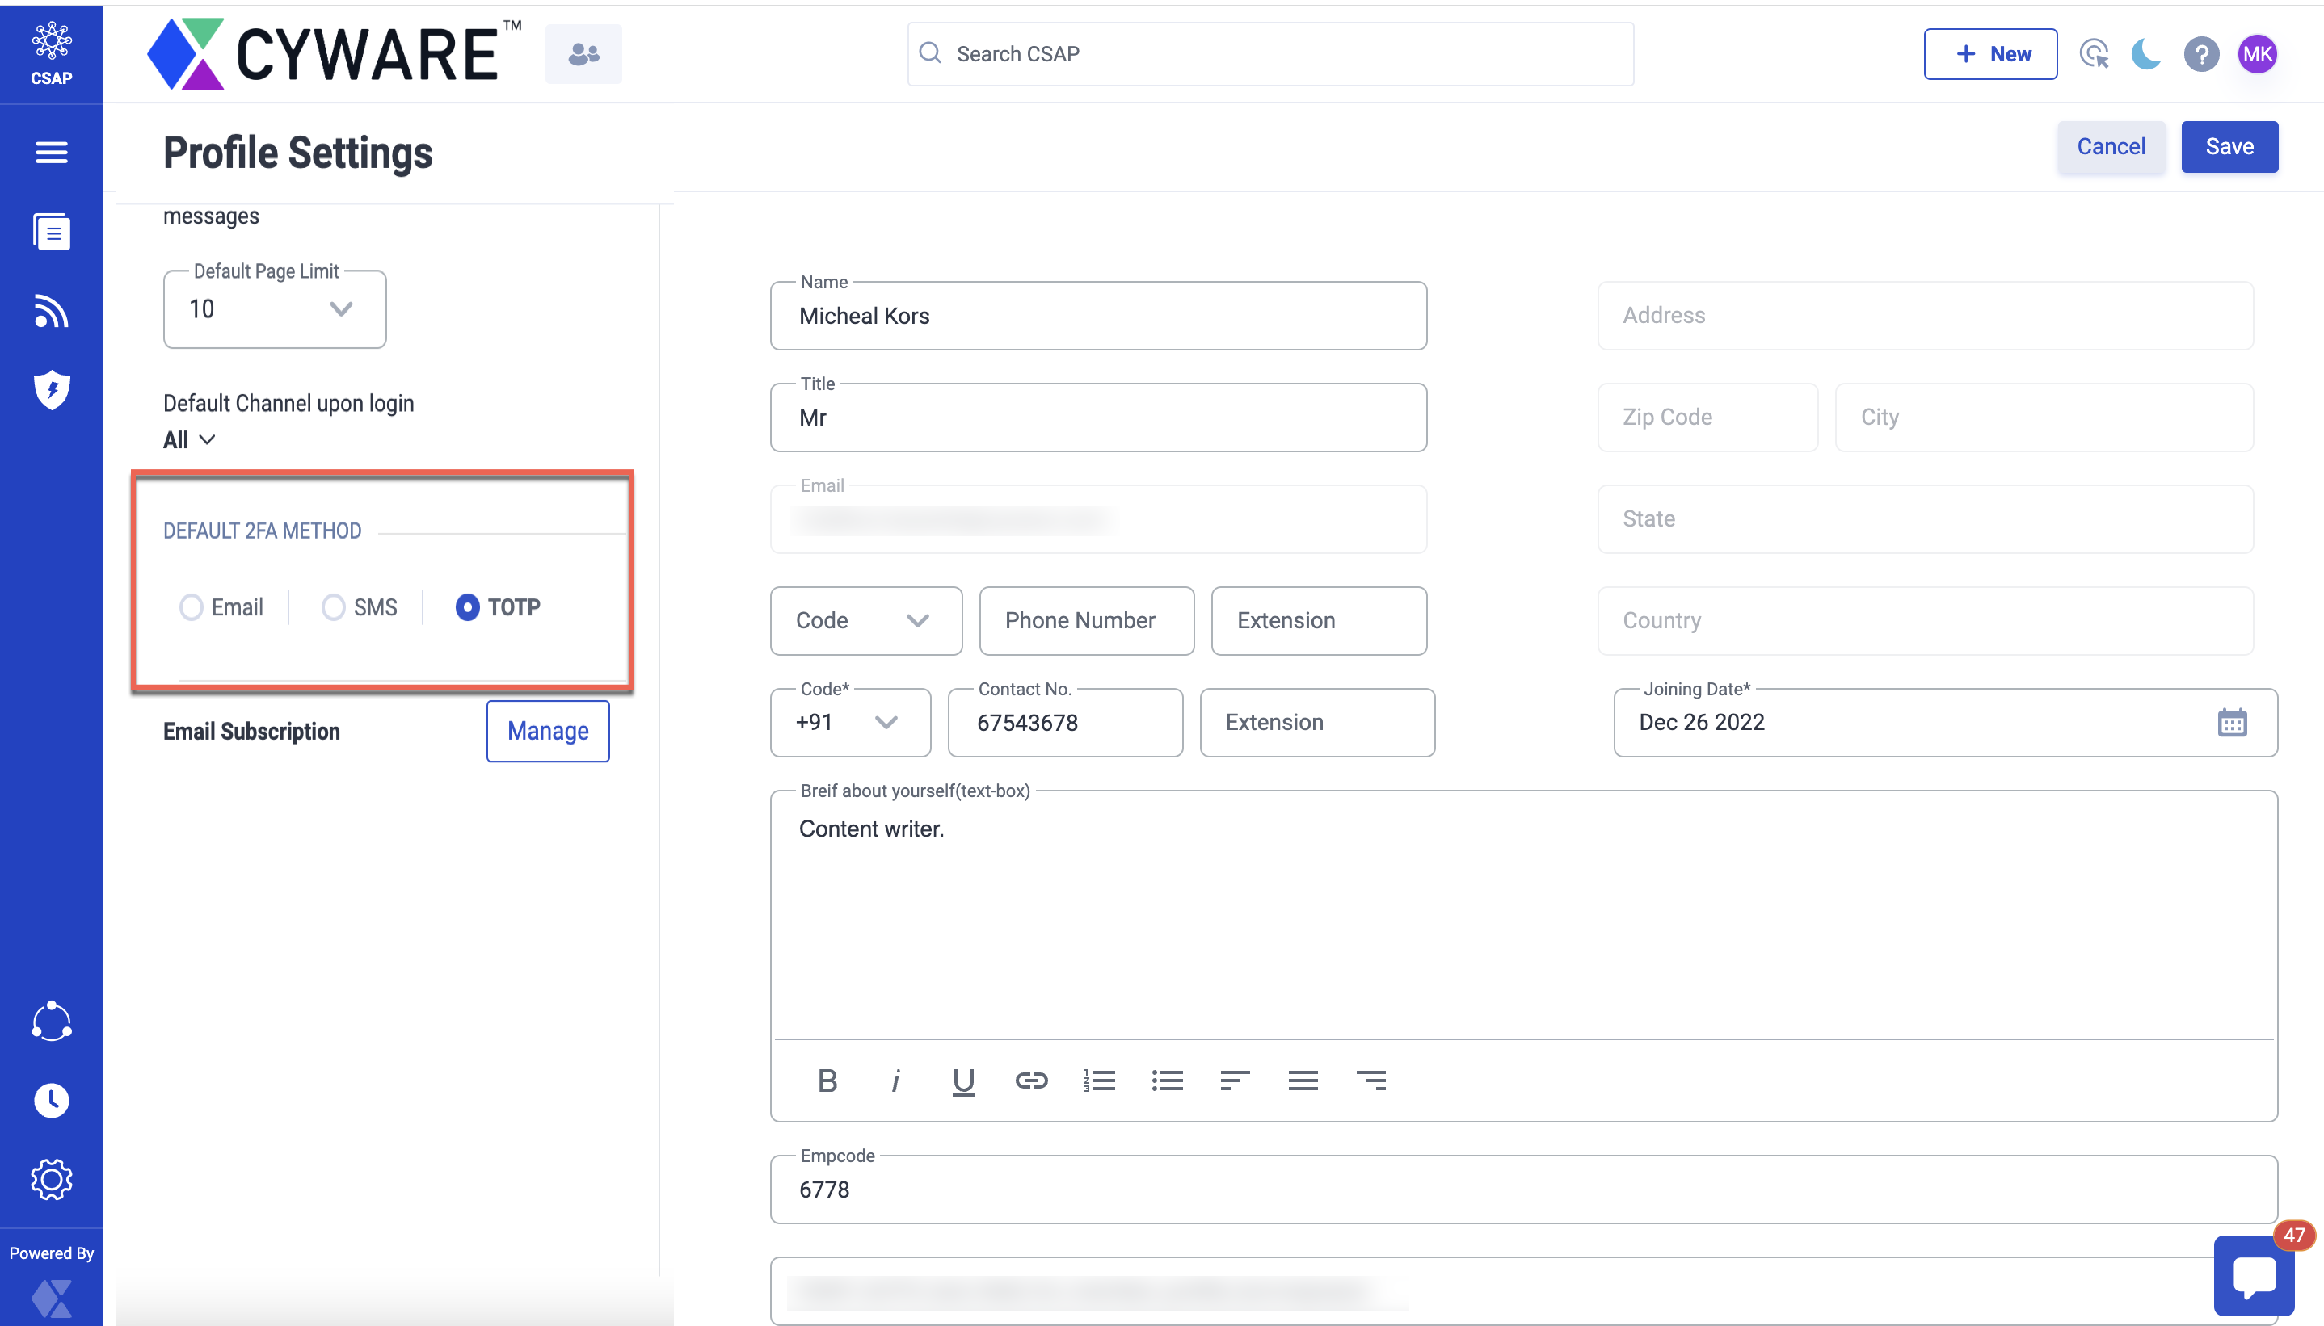Click the State input field
This screenshot has height=1326, width=2324.
(x=1924, y=519)
